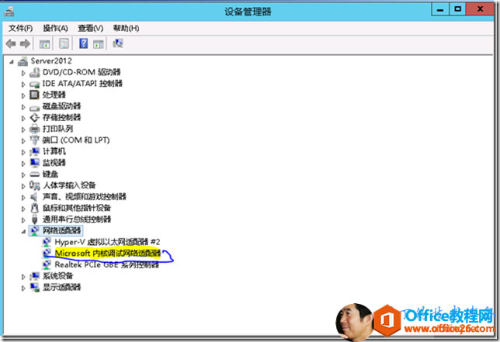Expand the DVD/CD-ROM 驱动器 node
The width and height of the screenshot is (500, 342).
coord(23,73)
